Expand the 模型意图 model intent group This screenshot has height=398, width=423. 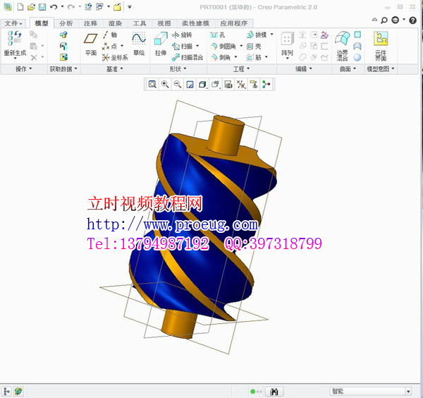click(381, 69)
